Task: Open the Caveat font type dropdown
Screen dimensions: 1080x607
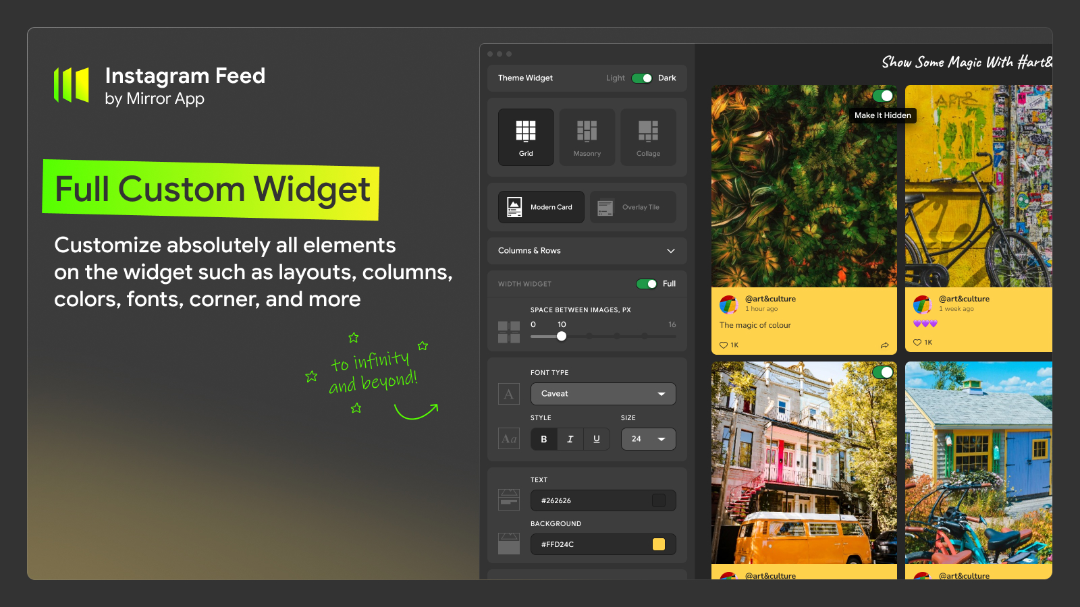Action: [603, 394]
